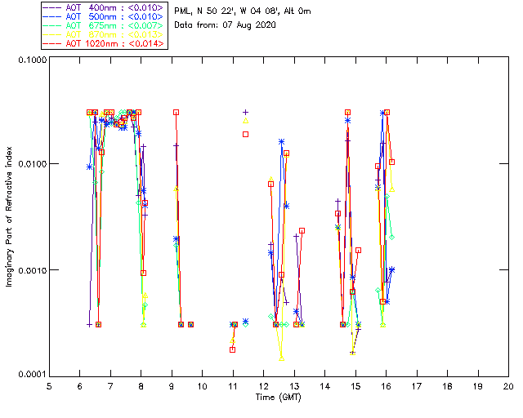523x418 pixels.
Task: Click the 20 tick label on time axis
Action: click(508, 385)
